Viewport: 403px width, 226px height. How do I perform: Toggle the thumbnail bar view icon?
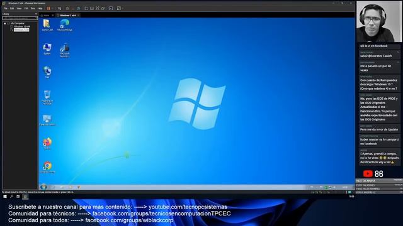point(92,8)
